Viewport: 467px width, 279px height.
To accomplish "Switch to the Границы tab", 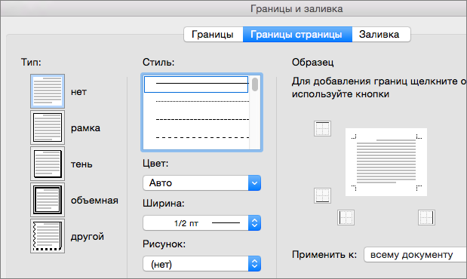I will (x=214, y=34).
